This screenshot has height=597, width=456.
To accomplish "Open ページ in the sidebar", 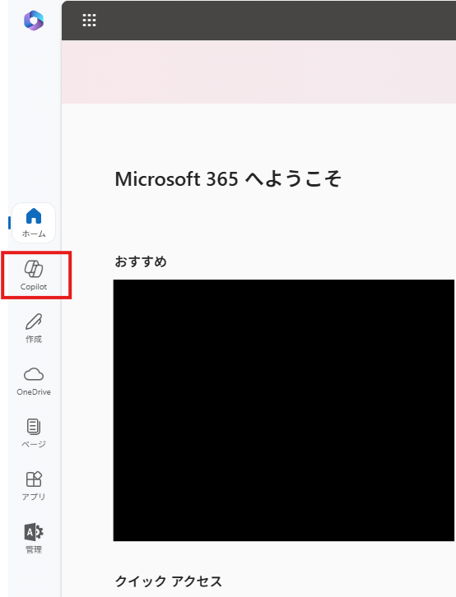I will point(34,433).
